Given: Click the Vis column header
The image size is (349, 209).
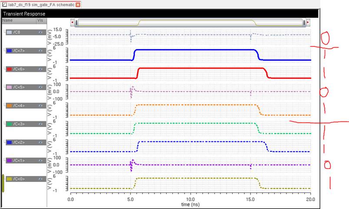Looking at the screenshot, I should [x=41, y=20].
